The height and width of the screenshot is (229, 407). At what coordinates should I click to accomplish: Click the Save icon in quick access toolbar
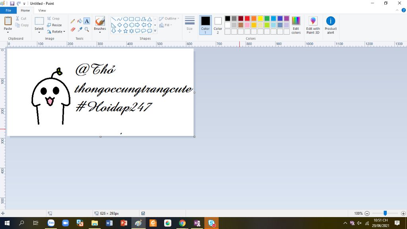(12, 3)
